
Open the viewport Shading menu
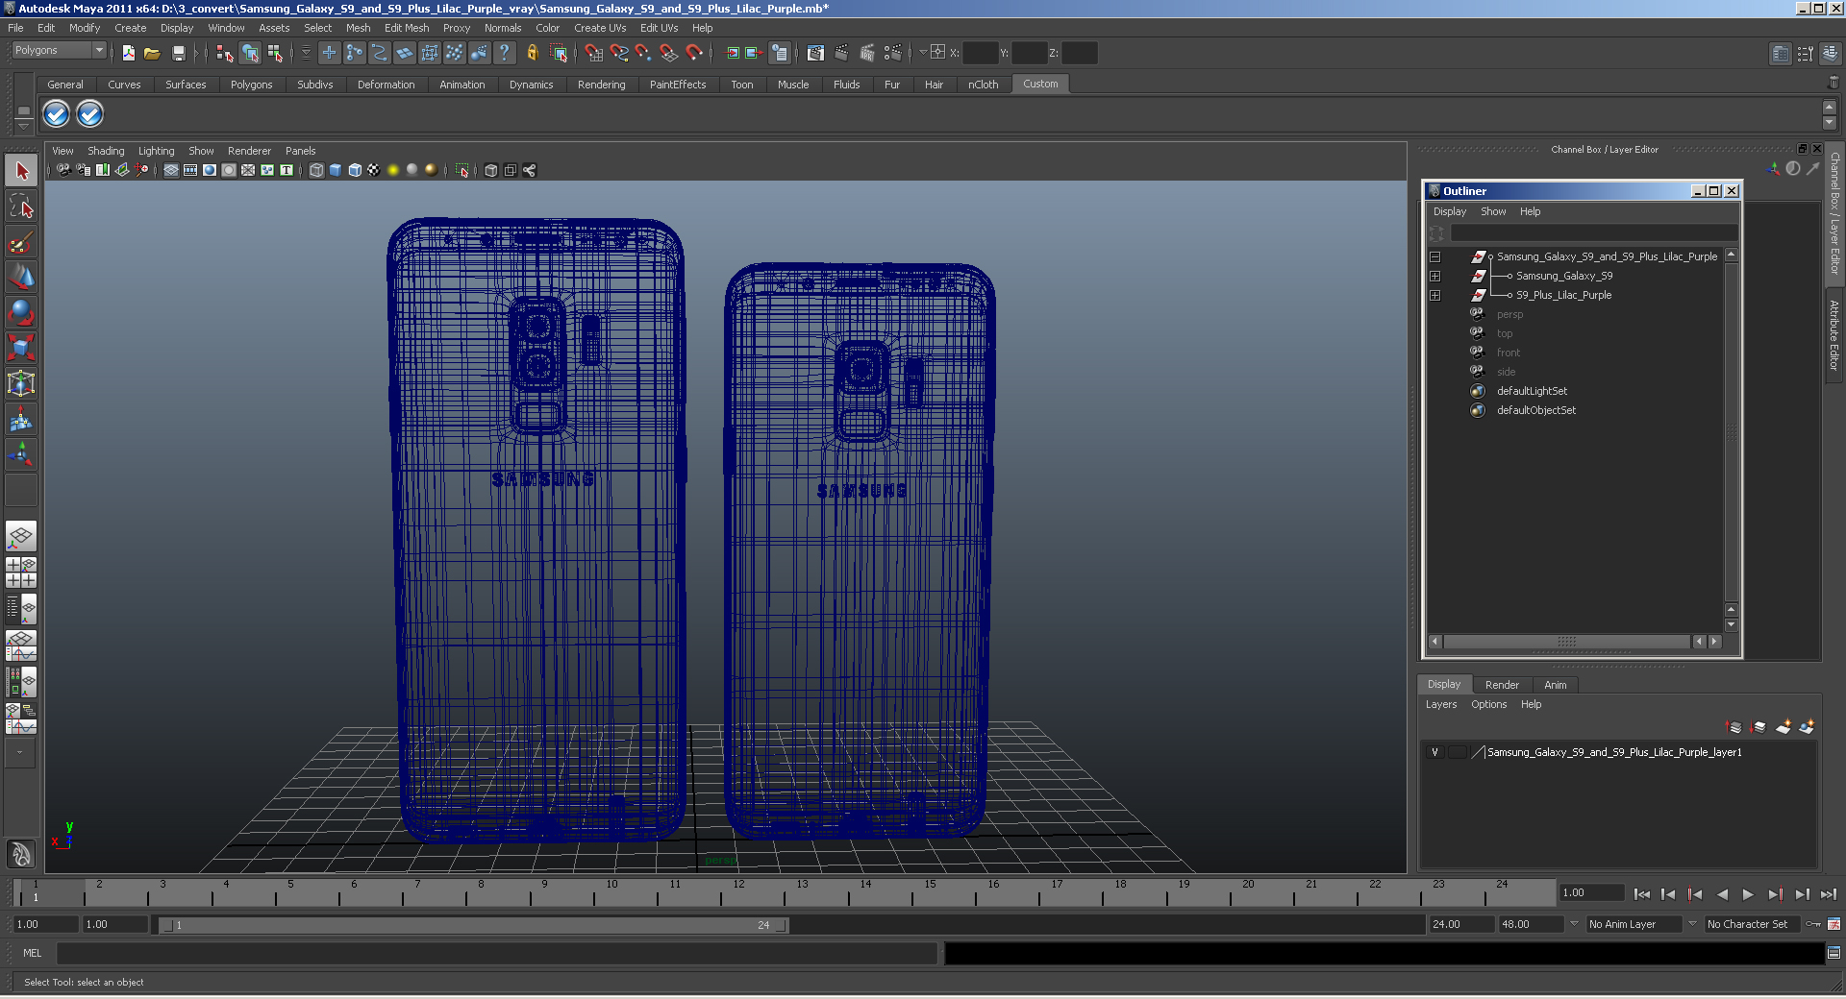(106, 151)
